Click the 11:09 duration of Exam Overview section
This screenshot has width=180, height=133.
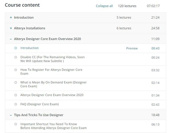(x=155, y=39)
